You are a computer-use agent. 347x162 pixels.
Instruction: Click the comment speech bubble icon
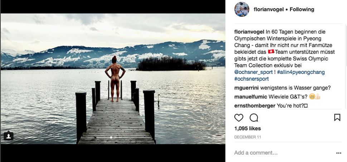click(254, 118)
